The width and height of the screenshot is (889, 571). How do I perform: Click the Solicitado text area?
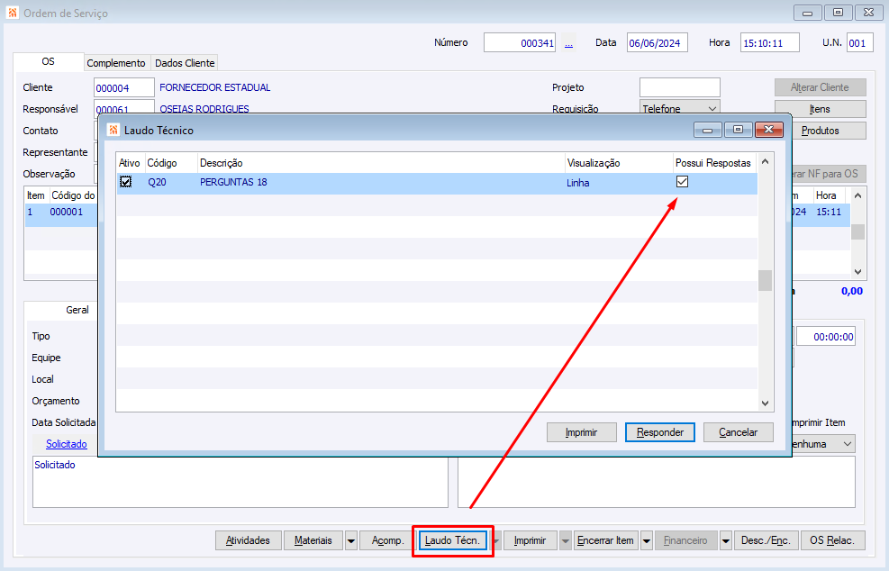(240, 482)
